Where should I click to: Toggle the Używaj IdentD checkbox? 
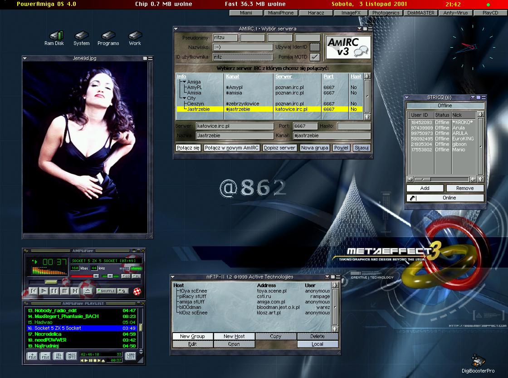pos(315,47)
